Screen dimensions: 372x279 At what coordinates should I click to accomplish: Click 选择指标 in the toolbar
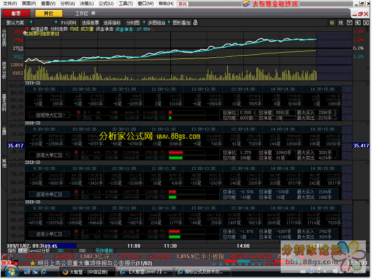(112, 23)
